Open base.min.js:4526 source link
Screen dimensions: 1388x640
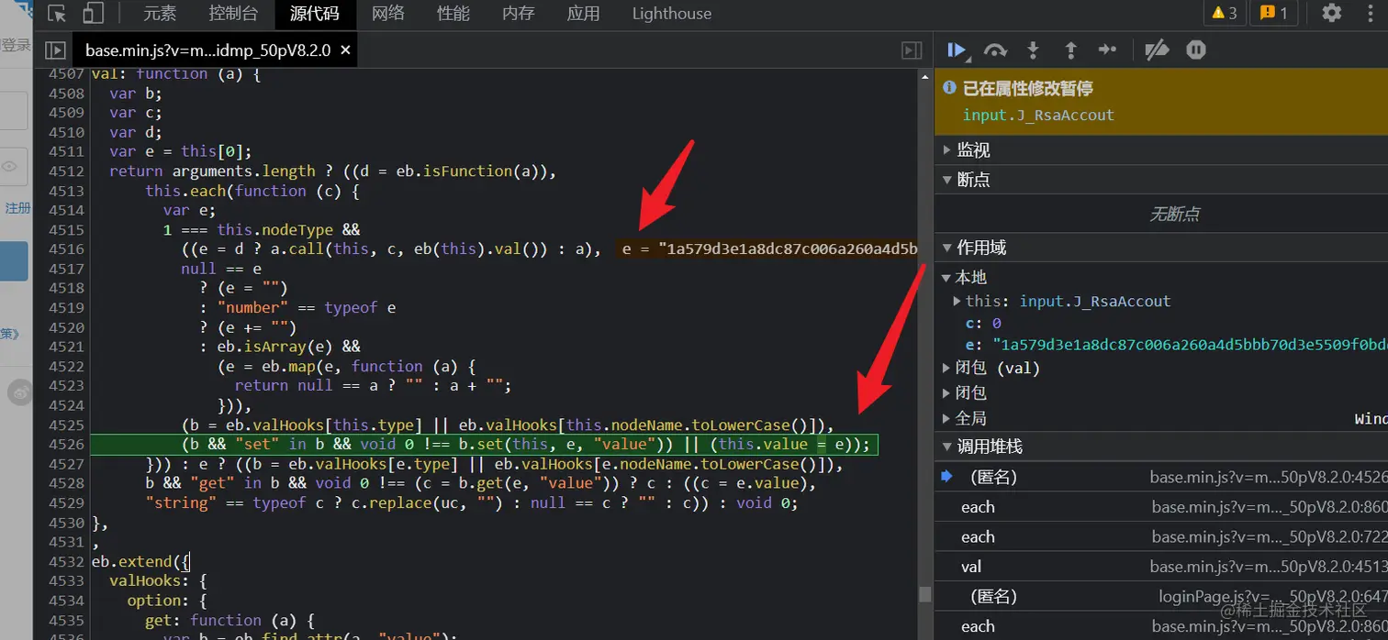click(x=1269, y=477)
